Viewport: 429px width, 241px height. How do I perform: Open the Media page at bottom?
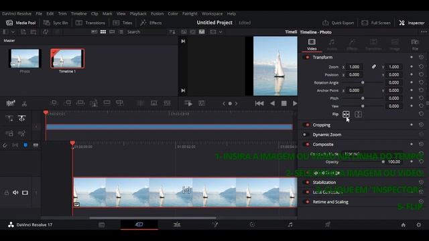(x=101, y=225)
